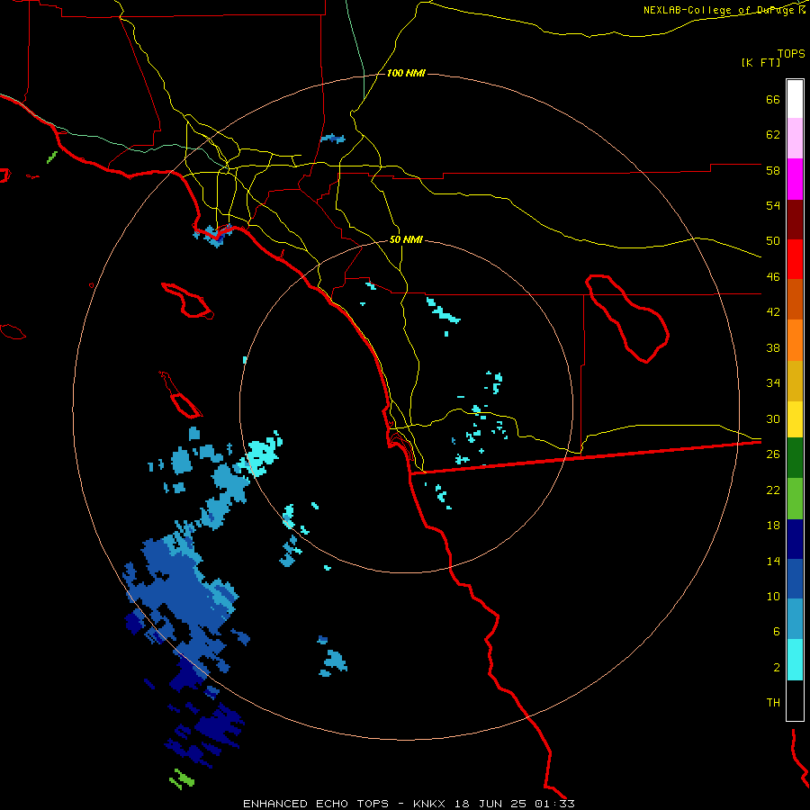Click the 2 value on the legend

coord(776,668)
